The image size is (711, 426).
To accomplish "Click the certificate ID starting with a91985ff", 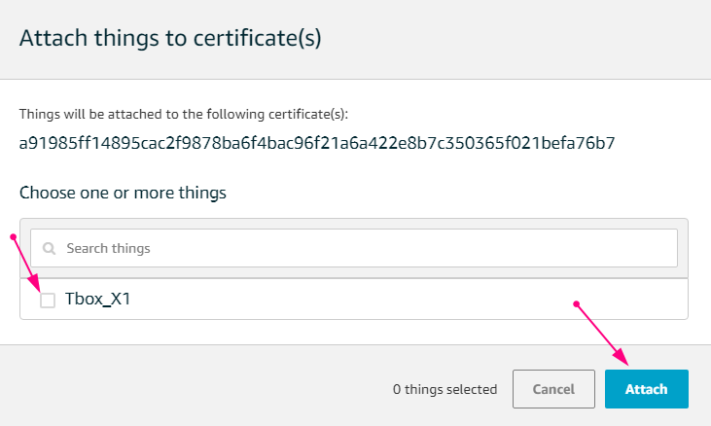I will 317,143.
